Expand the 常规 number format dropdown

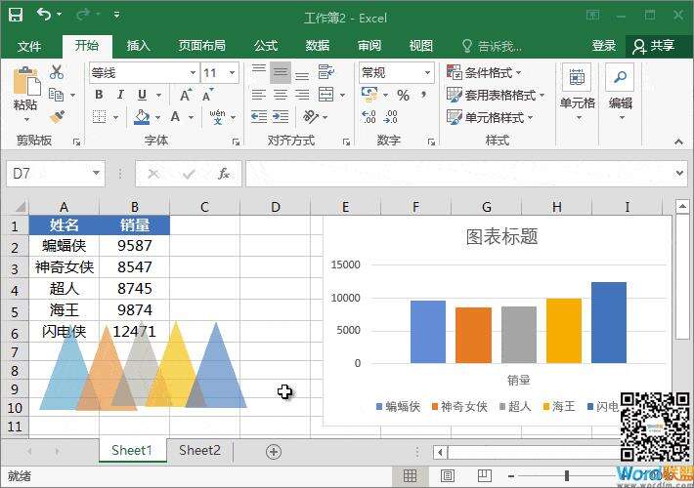point(428,73)
